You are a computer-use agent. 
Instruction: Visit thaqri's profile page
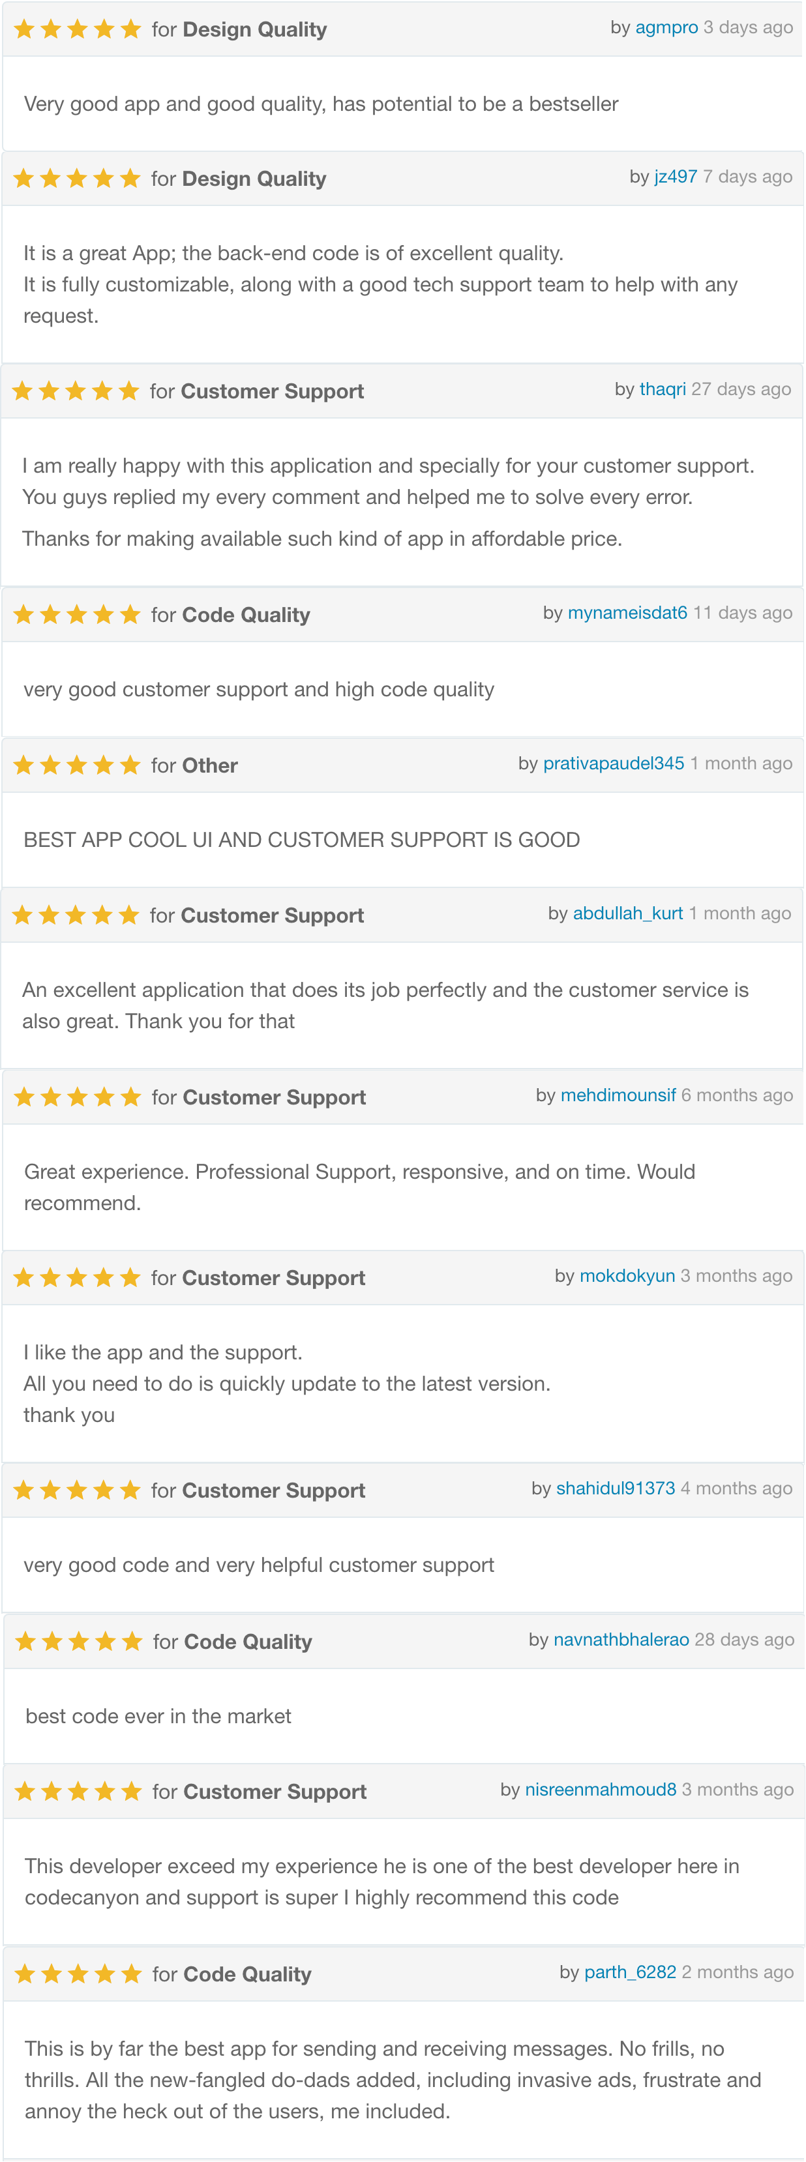point(663,389)
